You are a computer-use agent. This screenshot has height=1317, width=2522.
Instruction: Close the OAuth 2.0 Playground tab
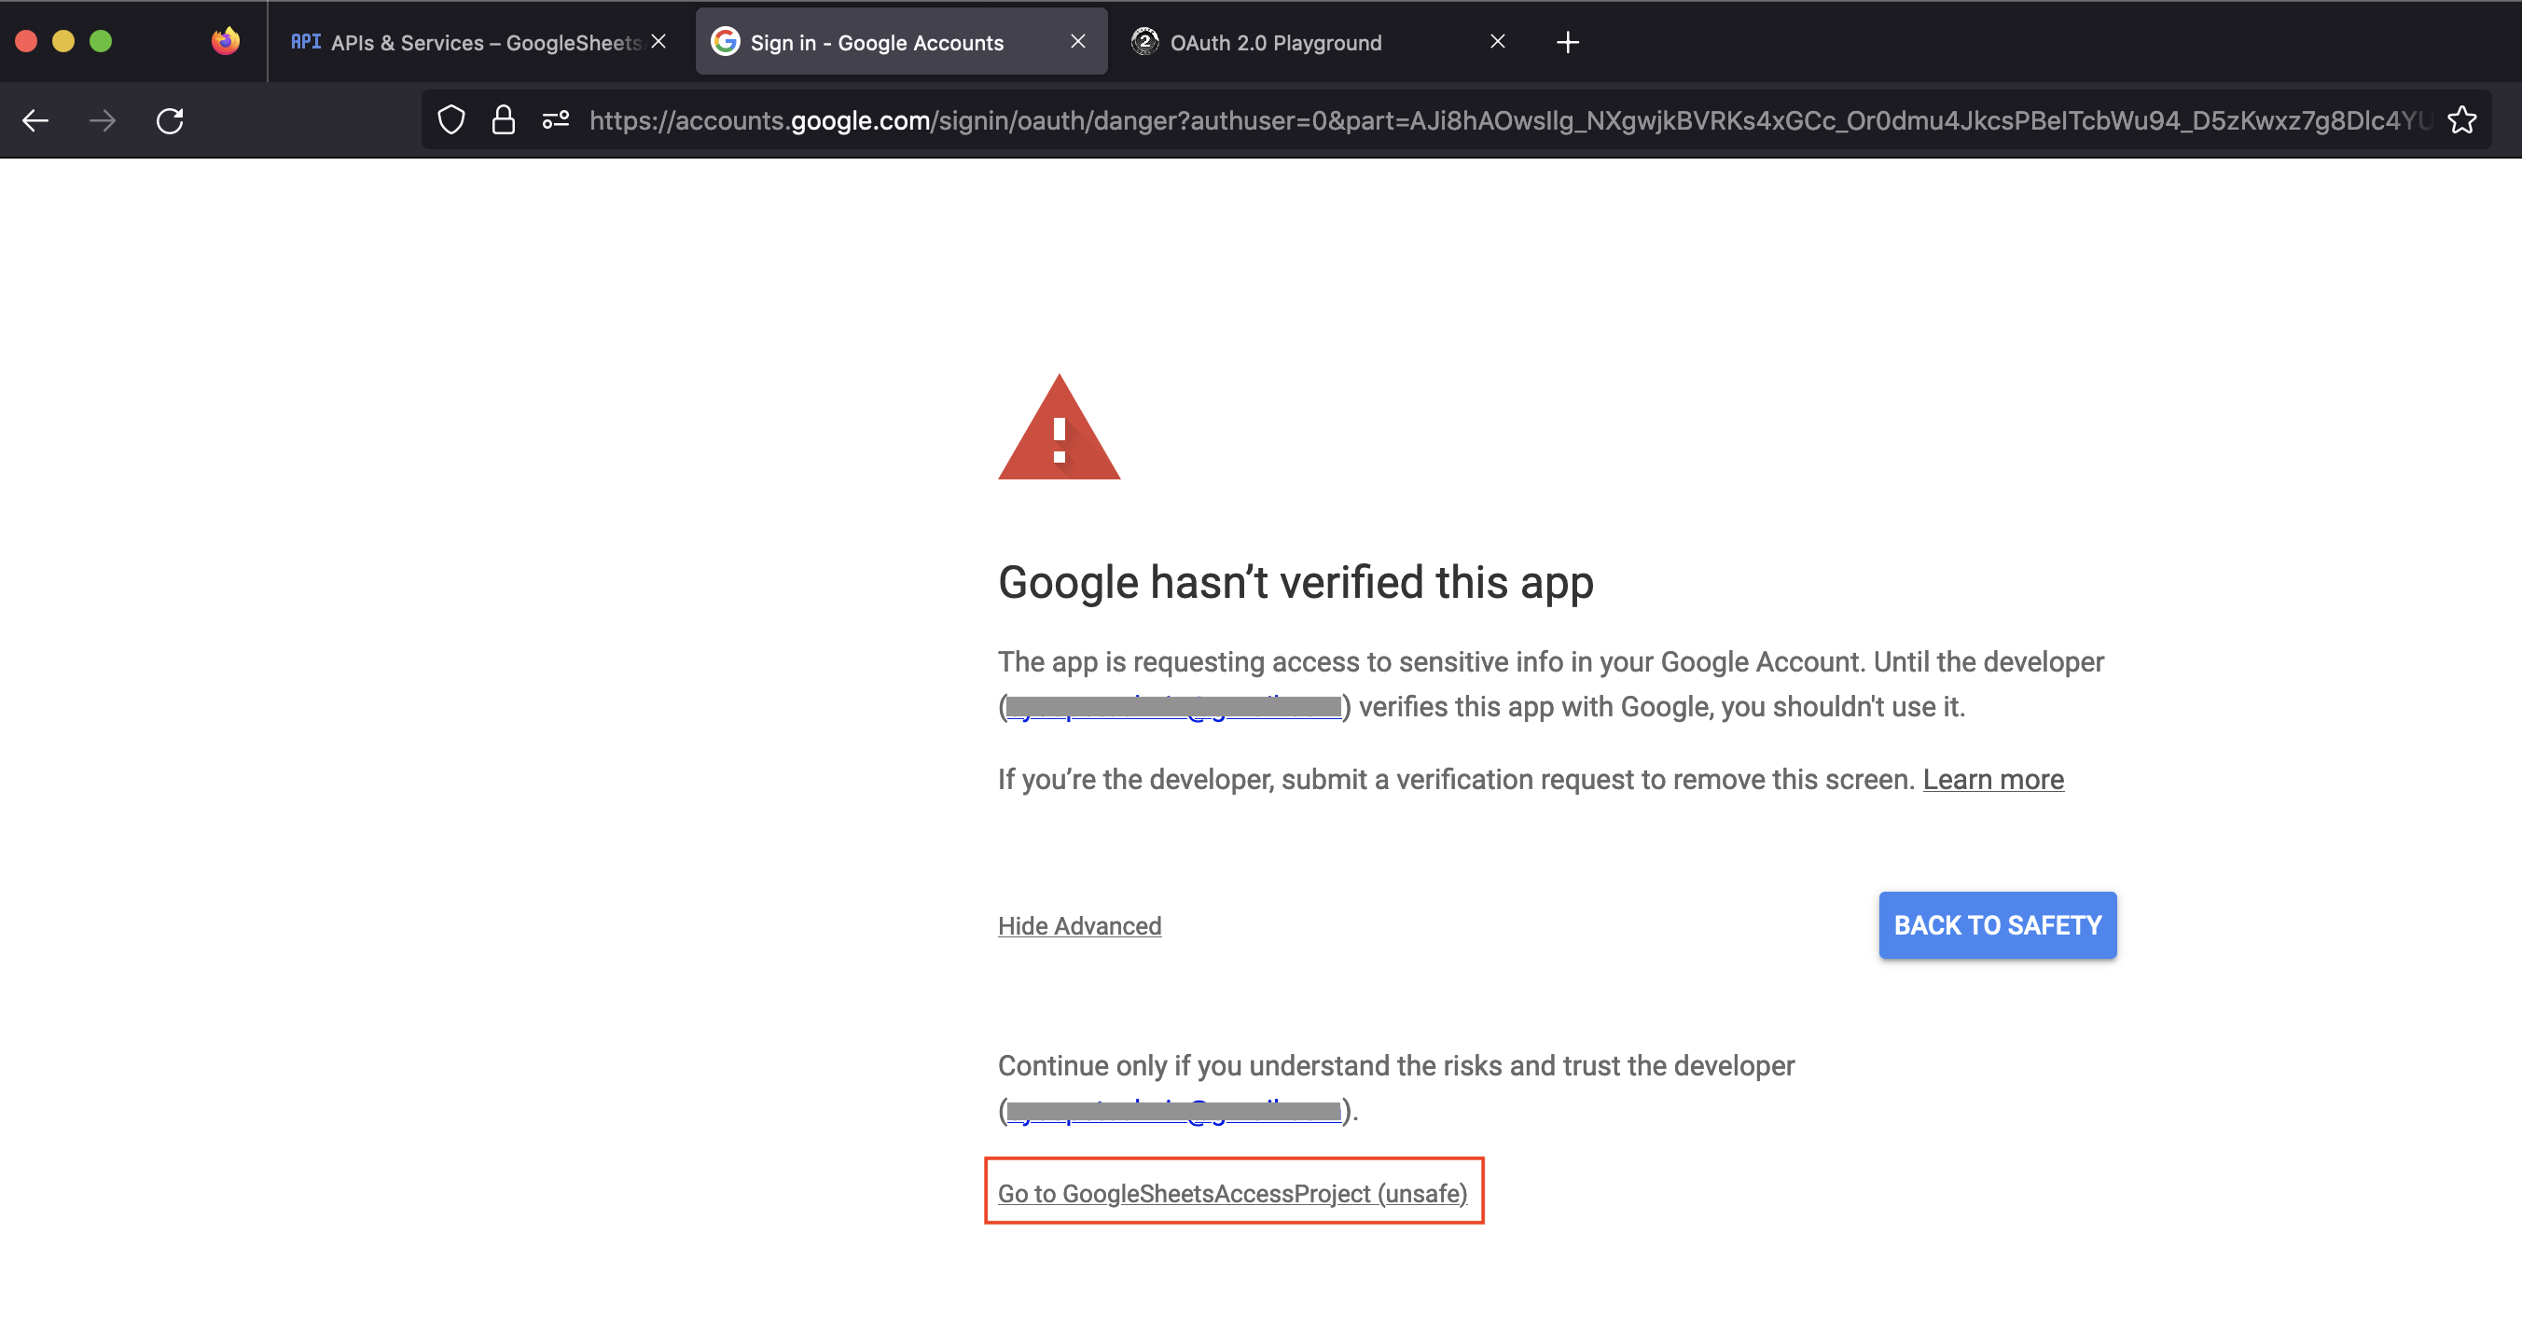click(1497, 41)
